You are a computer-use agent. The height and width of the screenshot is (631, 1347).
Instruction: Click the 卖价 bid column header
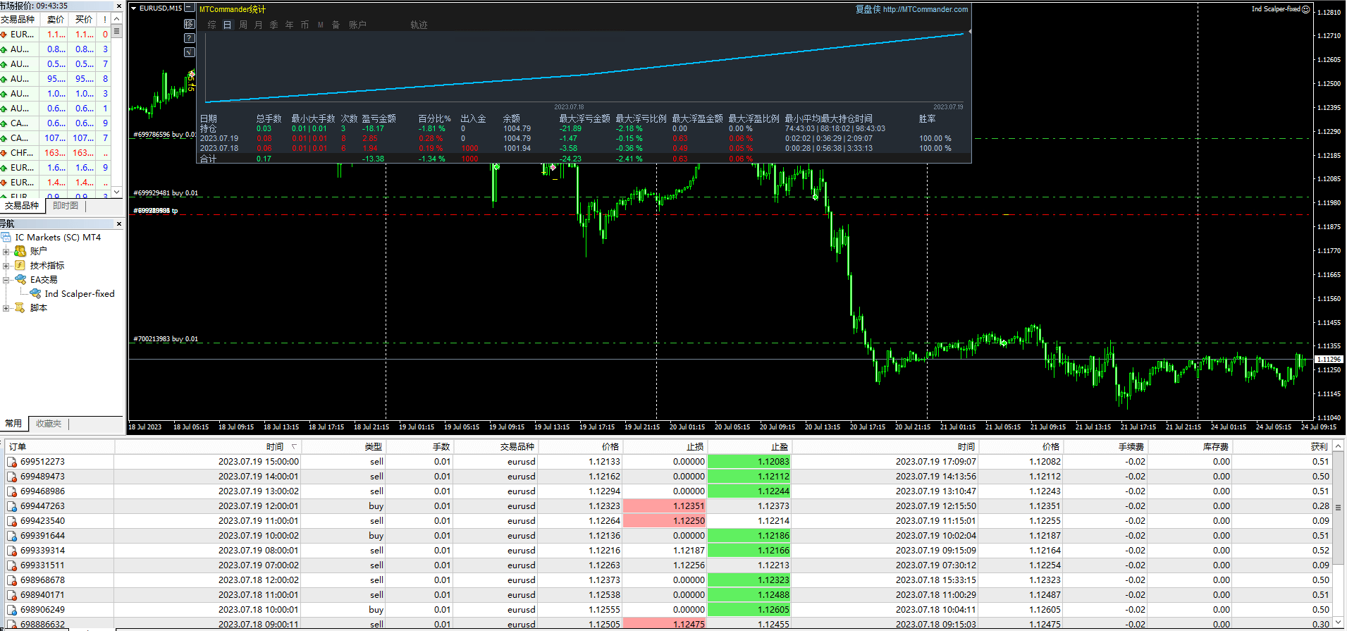(55, 20)
